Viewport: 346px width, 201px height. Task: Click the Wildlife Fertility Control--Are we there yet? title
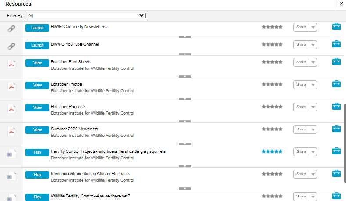tap(90, 196)
